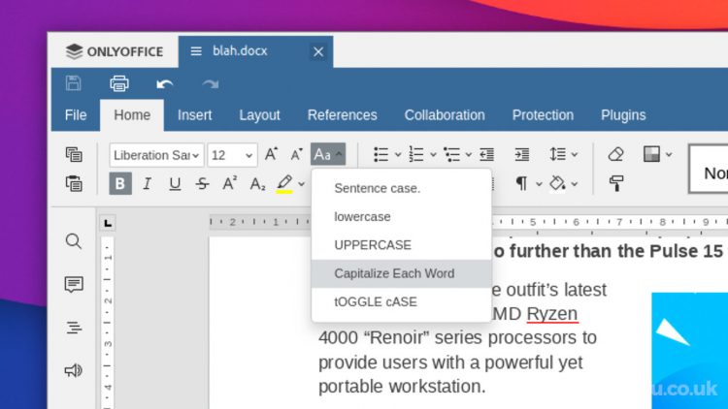
Task: Switch to the References tab
Action: (x=343, y=115)
